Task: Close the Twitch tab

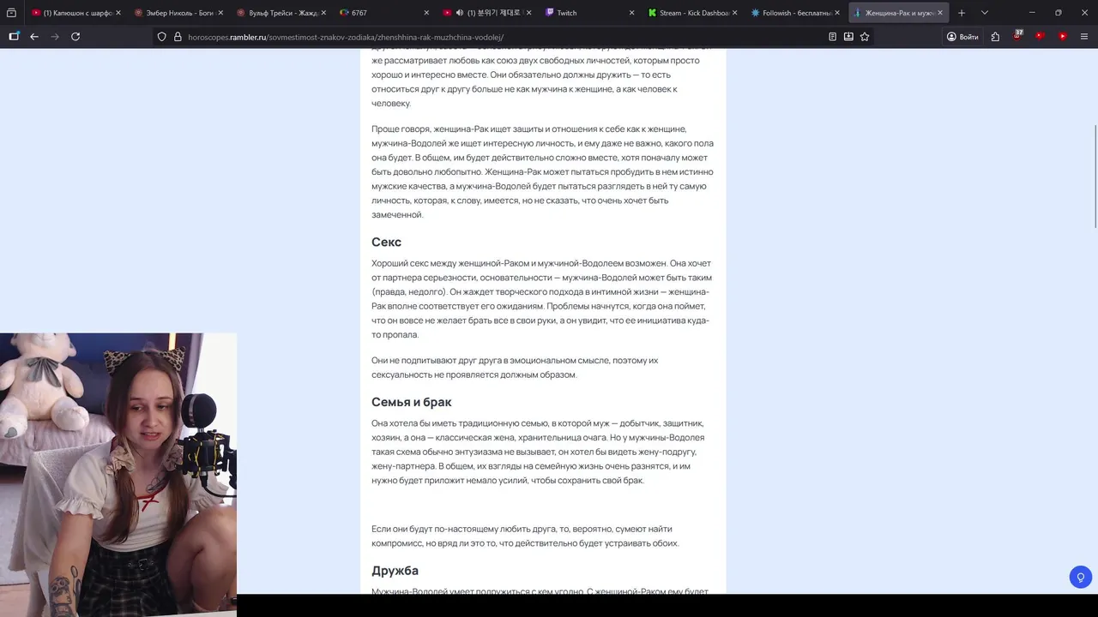Action: (x=632, y=13)
